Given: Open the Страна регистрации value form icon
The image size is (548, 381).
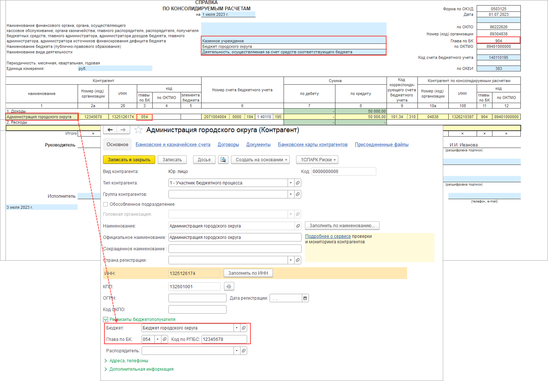Looking at the screenshot, I should click(298, 260).
